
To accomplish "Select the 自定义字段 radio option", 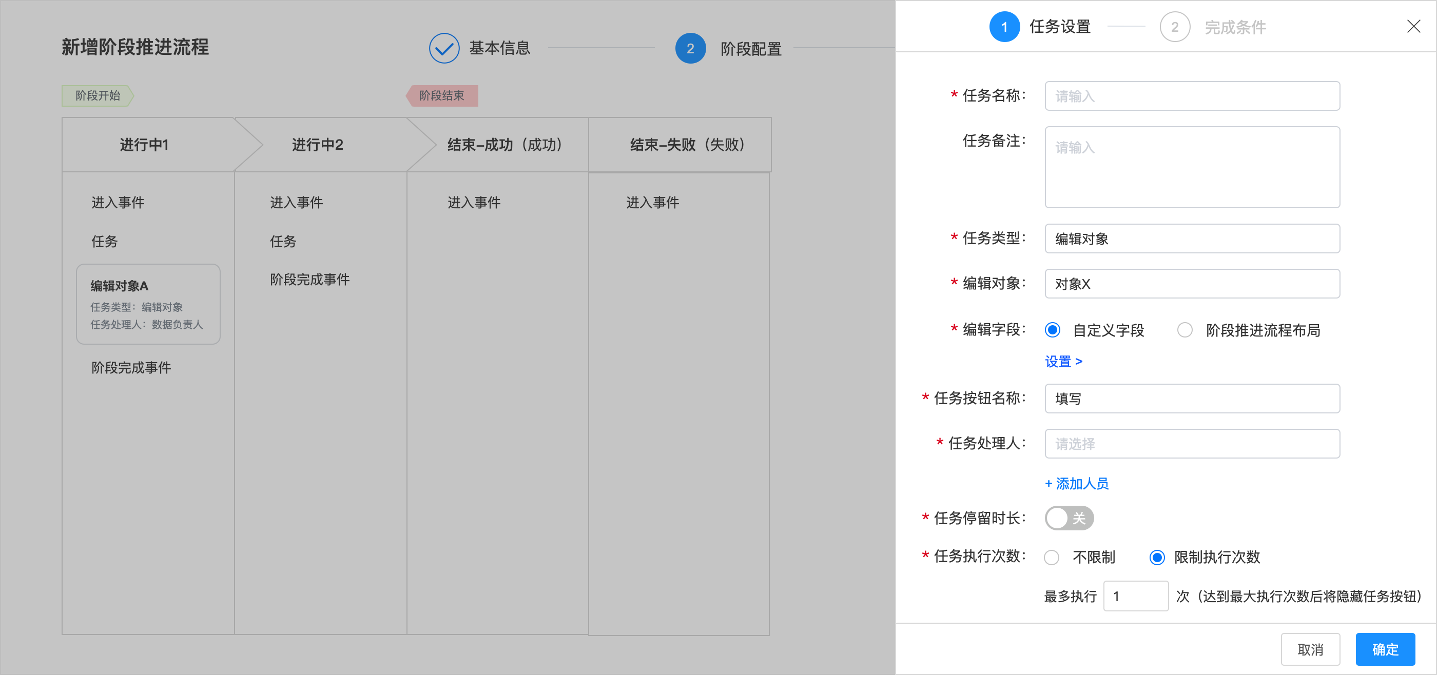I will [x=1053, y=330].
